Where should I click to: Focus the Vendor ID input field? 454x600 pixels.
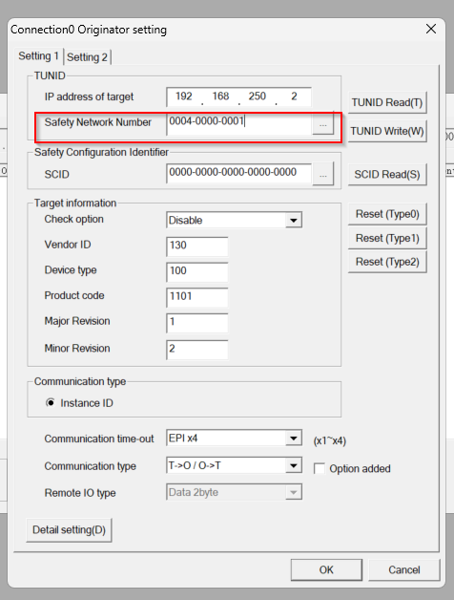point(197,246)
